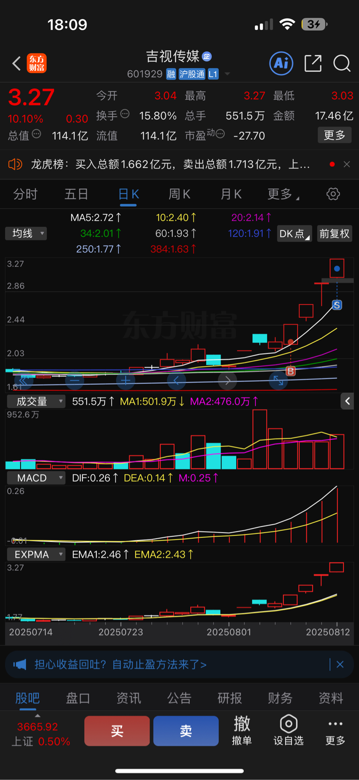Tap the B buy marker on chart
359x780 pixels.
pos(291,371)
